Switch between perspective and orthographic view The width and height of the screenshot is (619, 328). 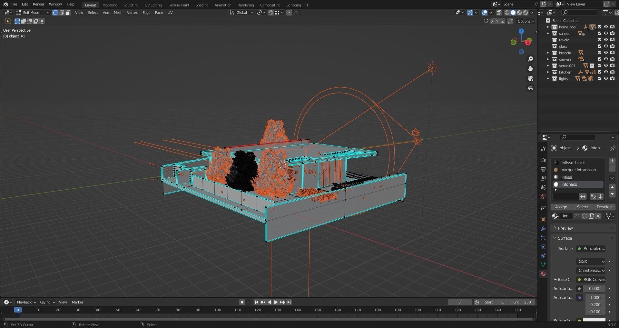[530, 88]
